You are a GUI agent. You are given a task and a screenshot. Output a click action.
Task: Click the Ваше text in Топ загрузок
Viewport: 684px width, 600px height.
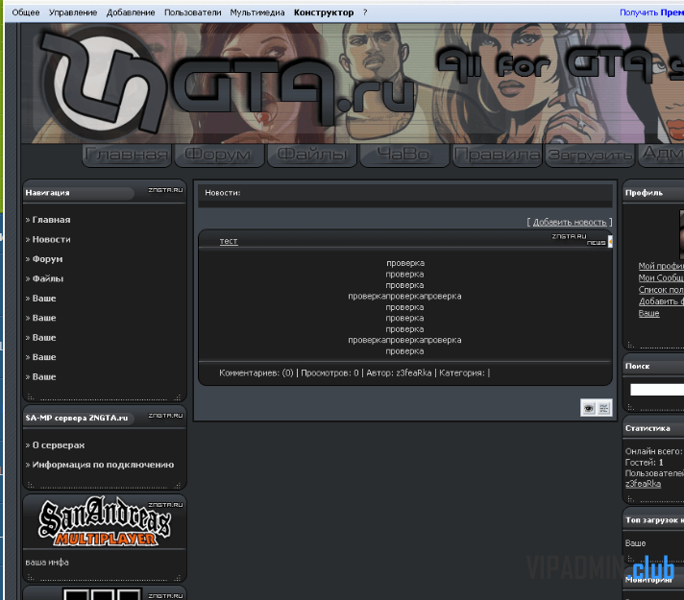pos(635,543)
